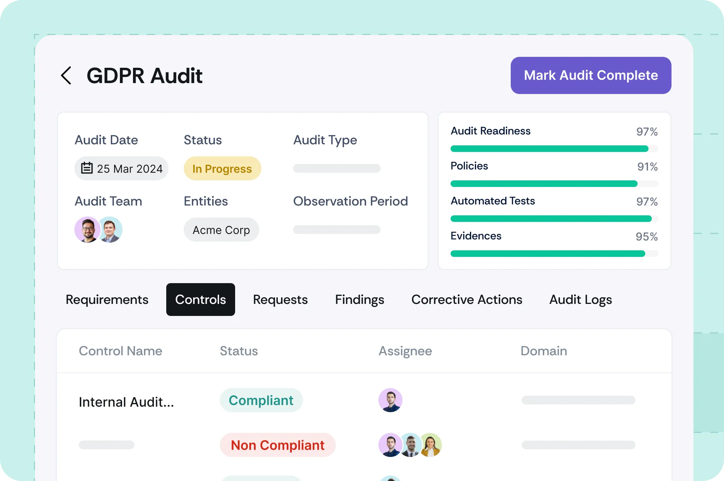This screenshot has height=481, width=724.
Task: Go to the Findings tab
Action: click(359, 300)
